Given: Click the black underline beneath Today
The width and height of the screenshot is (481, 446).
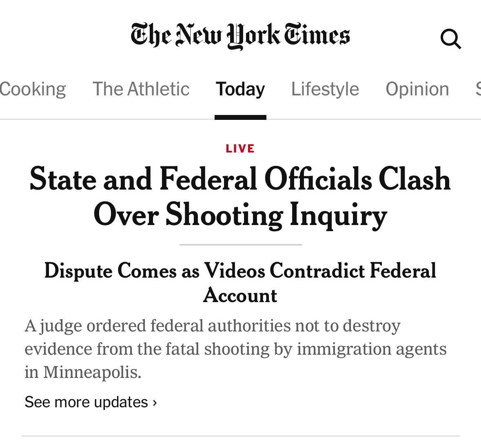Looking at the screenshot, I should (x=240, y=117).
